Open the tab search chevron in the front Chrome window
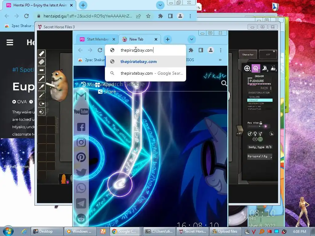The width and height of the screenshot is (315, 236). pyautogui.click(x=192, y=39)
